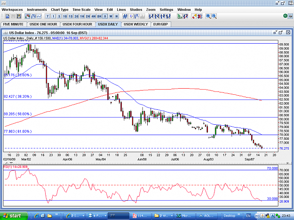The height and width of the screenshot is (220, 294).
Task: Open the Window menu
Action: 184,10
